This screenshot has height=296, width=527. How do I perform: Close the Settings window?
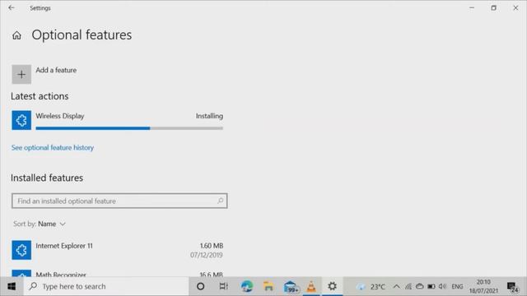[515, 7]
